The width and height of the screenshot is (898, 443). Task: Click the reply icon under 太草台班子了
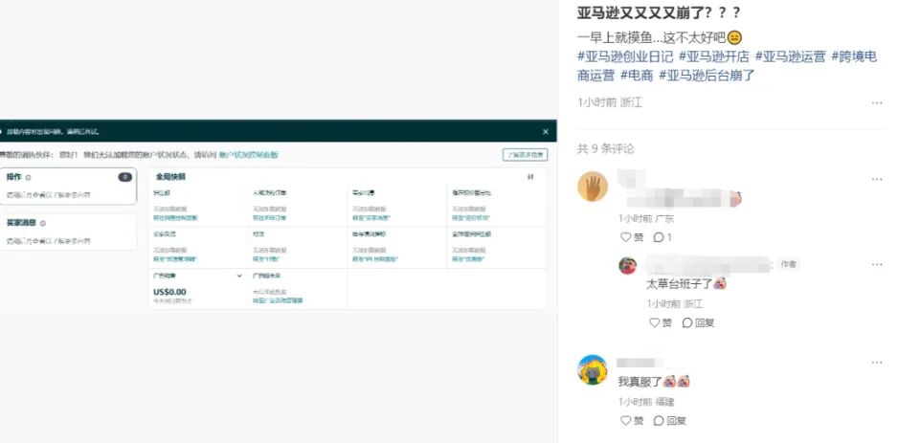(x=698, y=322)
